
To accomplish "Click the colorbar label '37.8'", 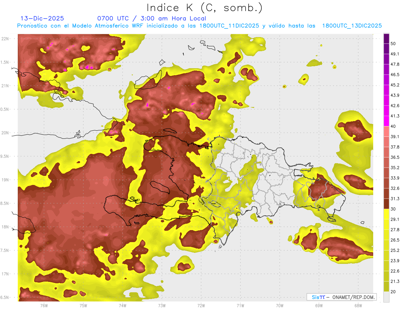I will (395, 147).
